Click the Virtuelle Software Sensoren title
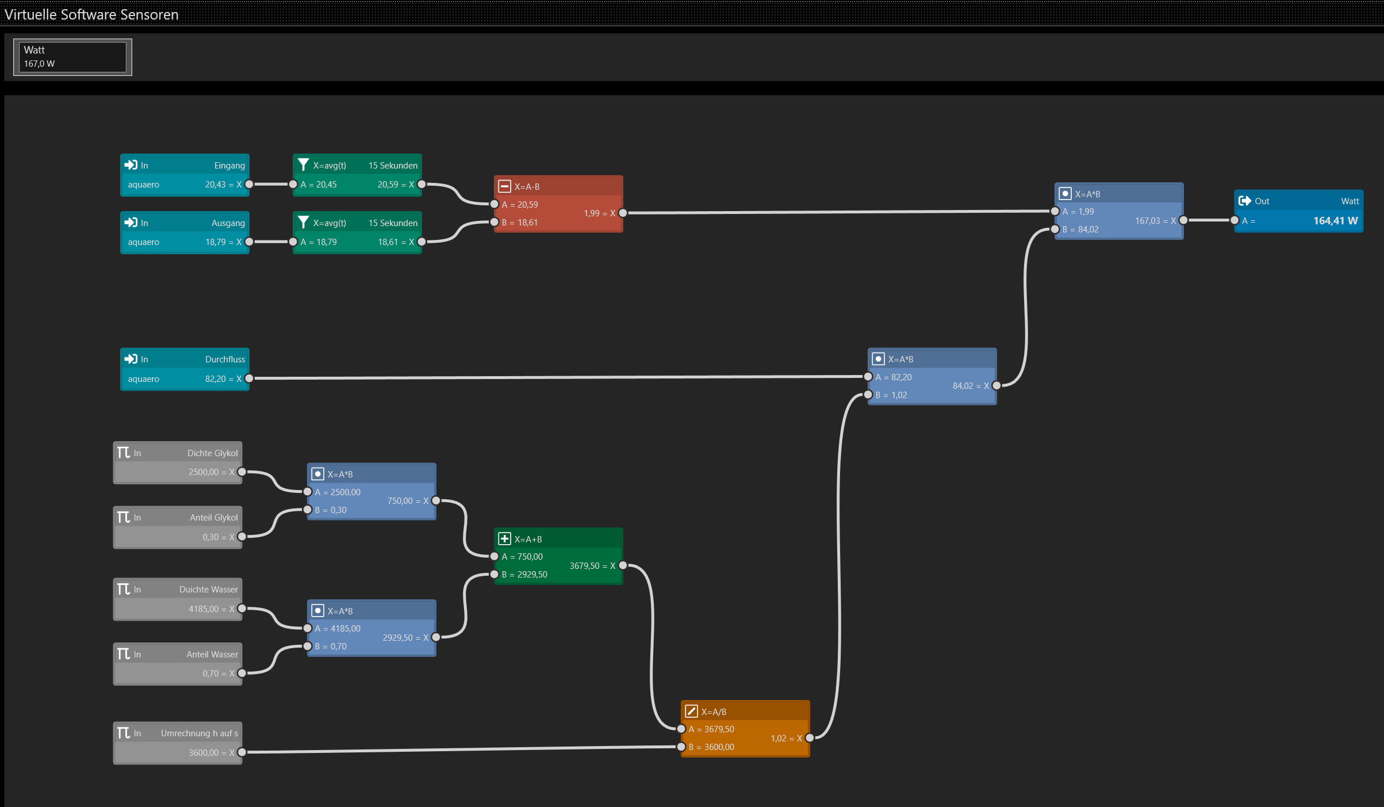 (x=91, y=14)
